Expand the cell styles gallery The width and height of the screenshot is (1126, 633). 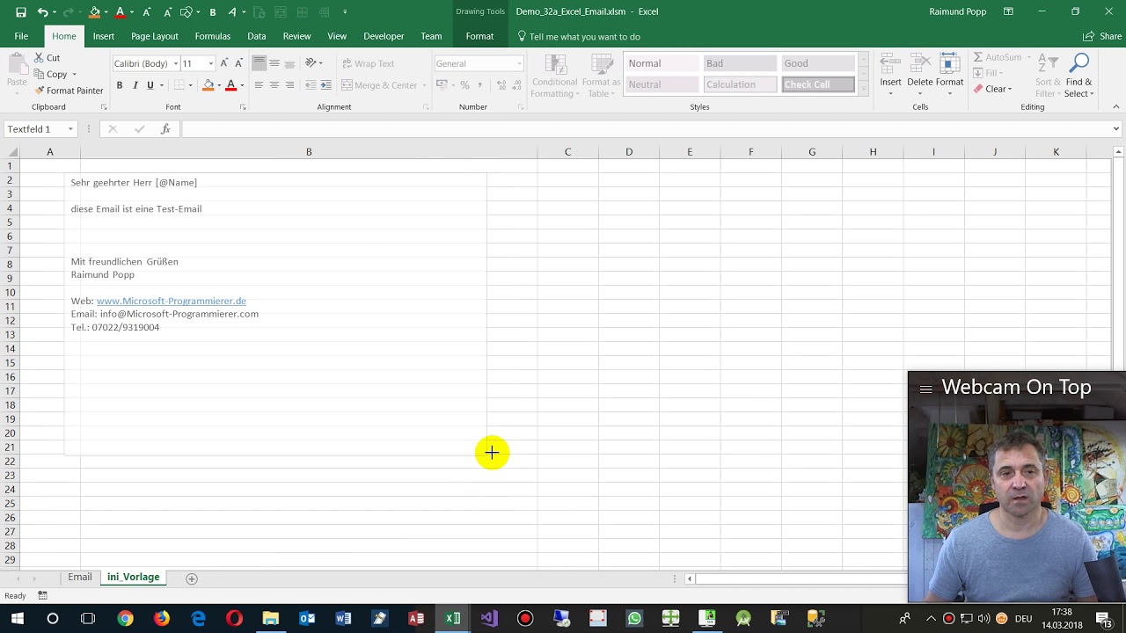(x=863, y=90)
